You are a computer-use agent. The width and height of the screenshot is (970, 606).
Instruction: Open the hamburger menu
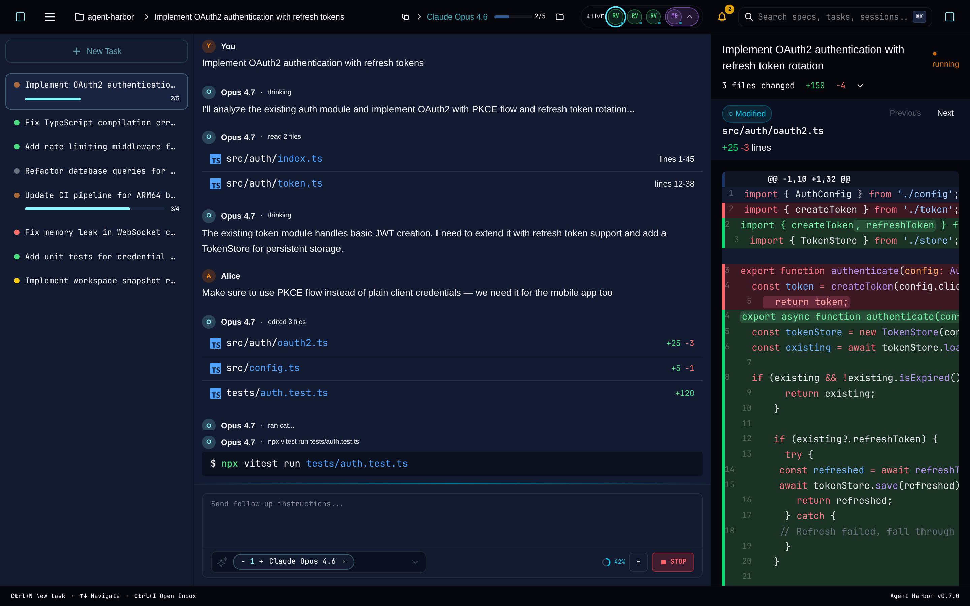[50, 17]
